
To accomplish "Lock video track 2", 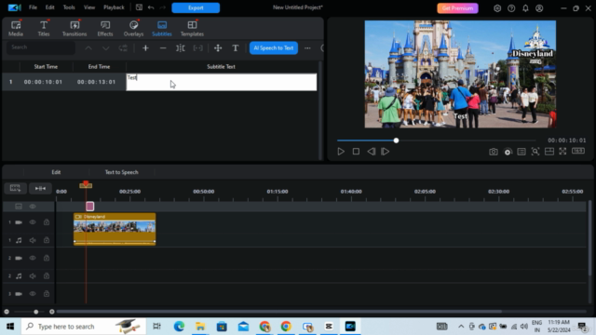I will pyautogui.click(x=47, y=258).
